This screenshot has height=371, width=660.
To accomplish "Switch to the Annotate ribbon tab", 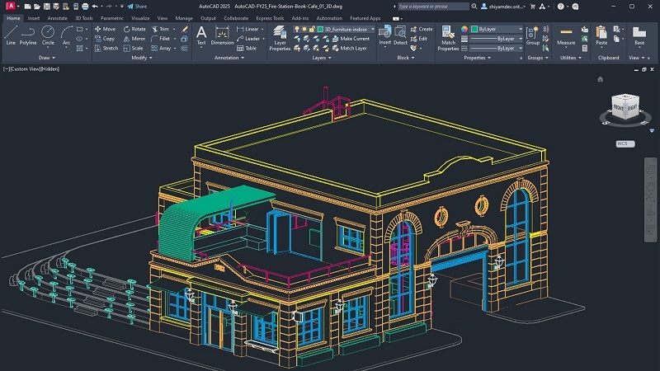I will click(x=57, y=17).
